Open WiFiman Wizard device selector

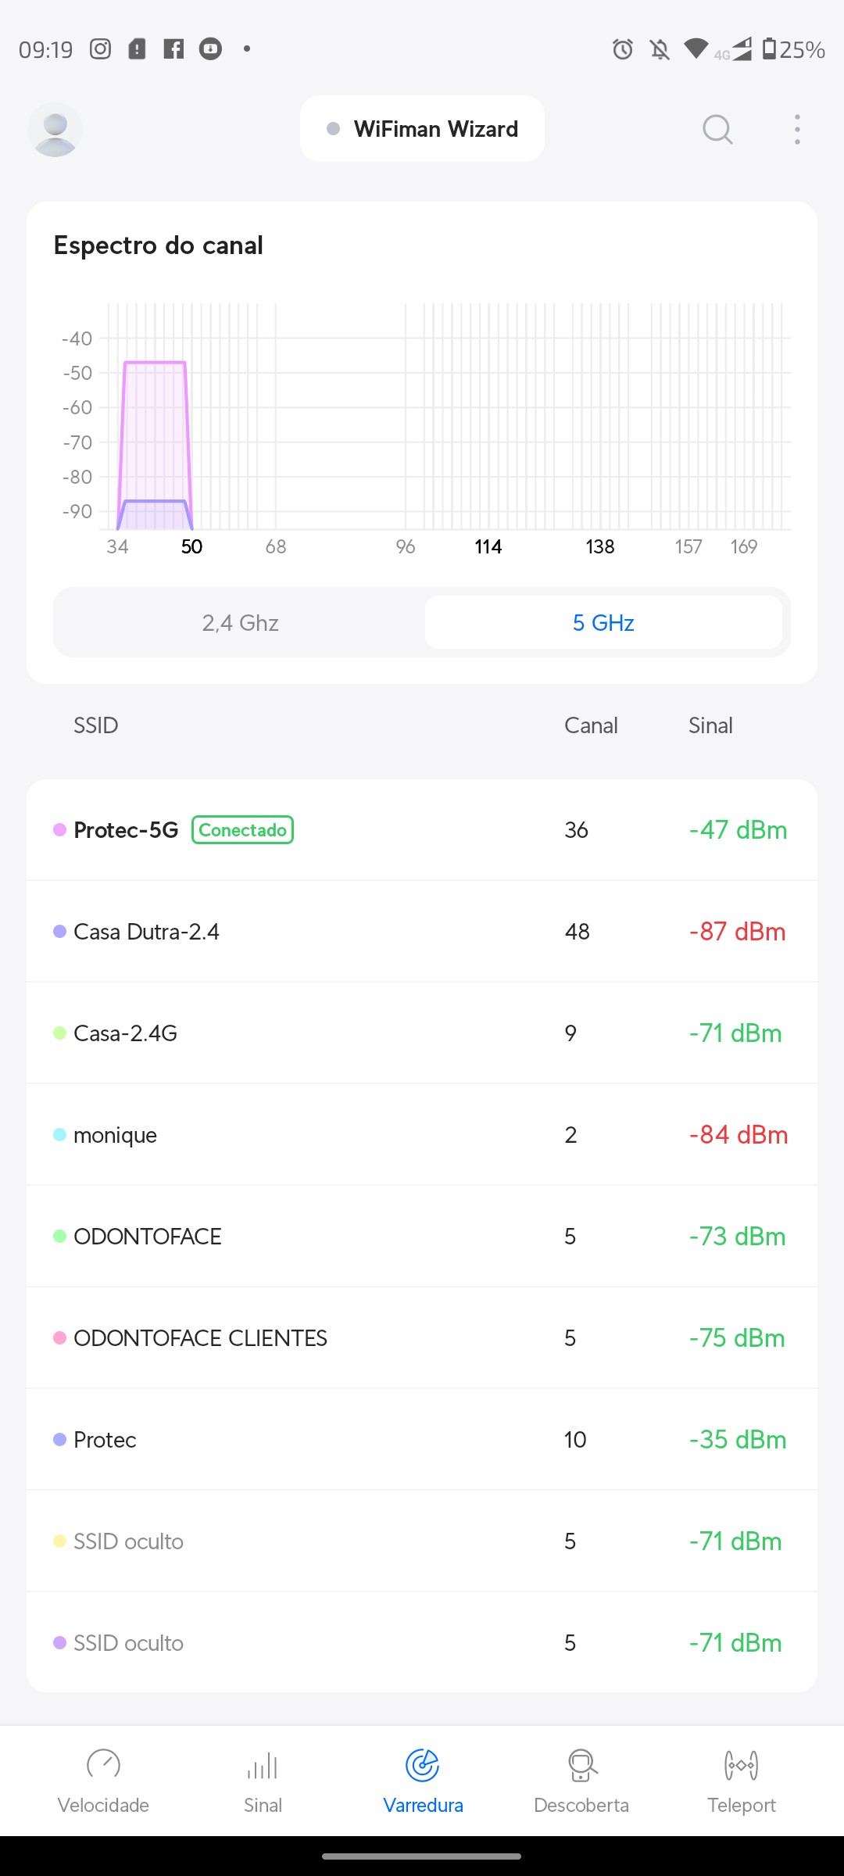422,129
